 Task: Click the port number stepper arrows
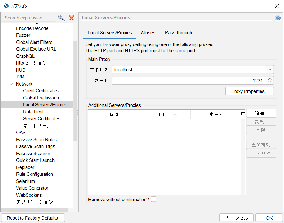[x=270, y=81]
